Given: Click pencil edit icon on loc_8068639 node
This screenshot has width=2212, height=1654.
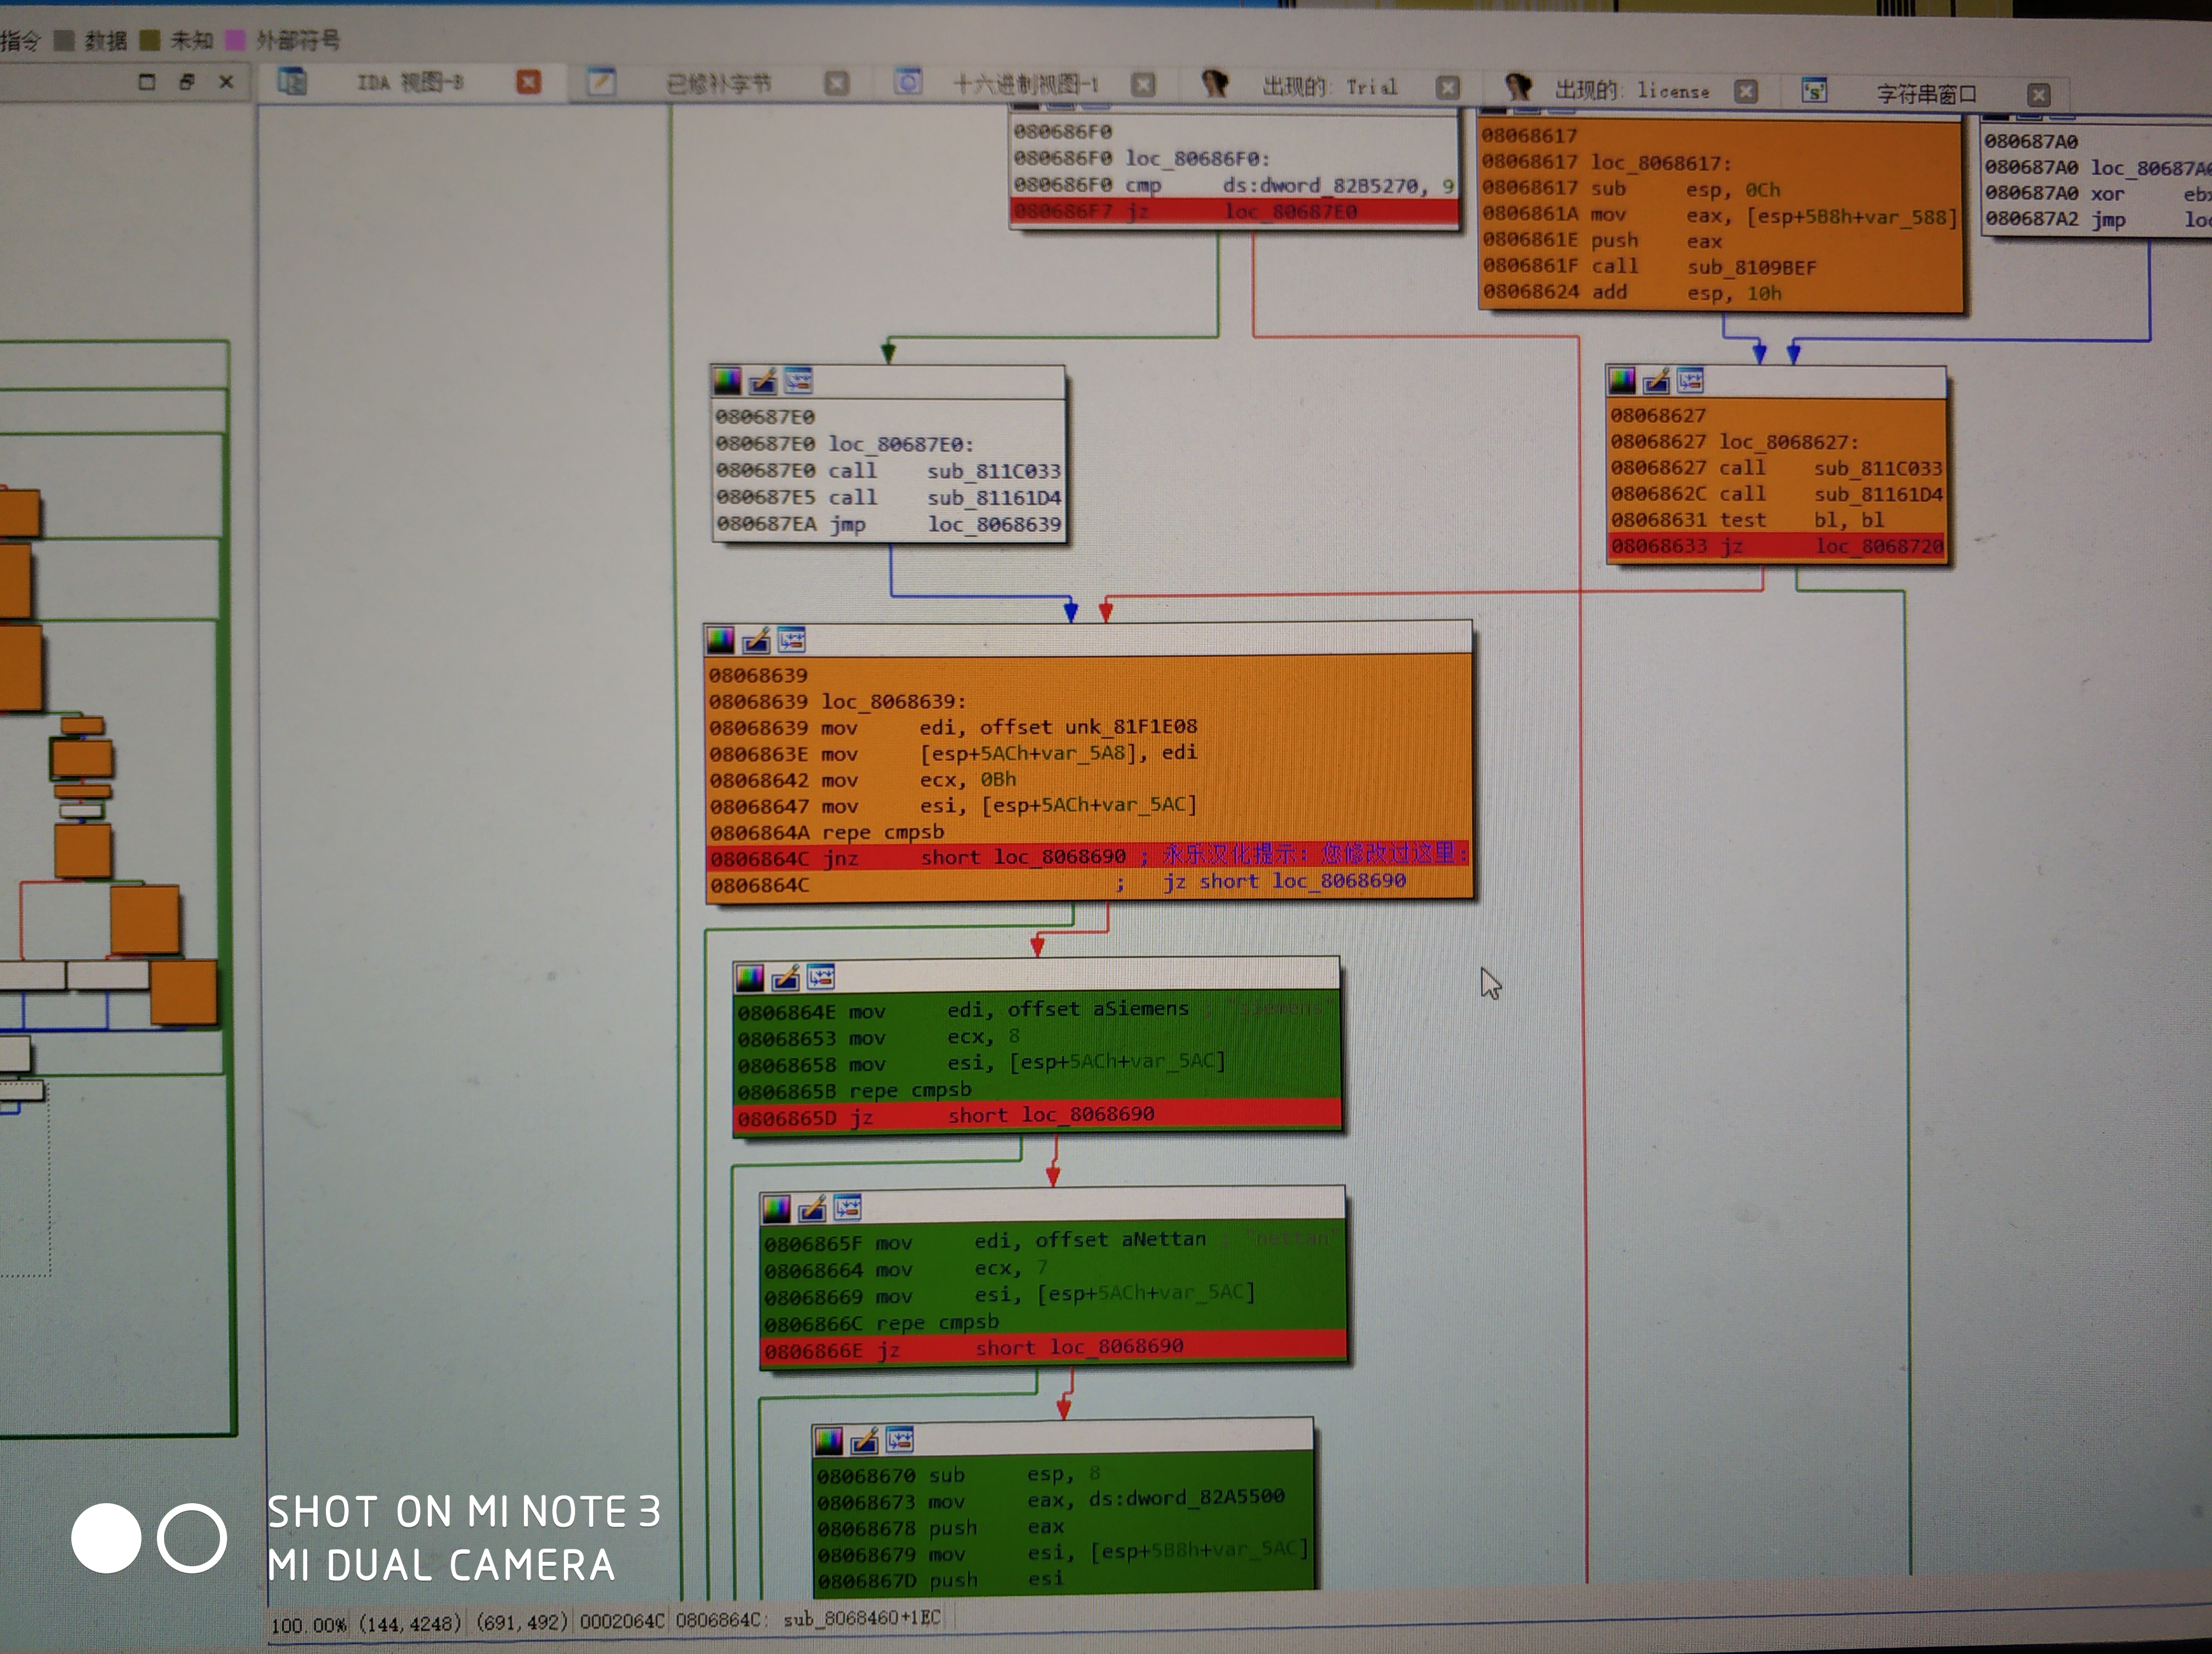Looking at the screenshot, I should click(757, 639).
